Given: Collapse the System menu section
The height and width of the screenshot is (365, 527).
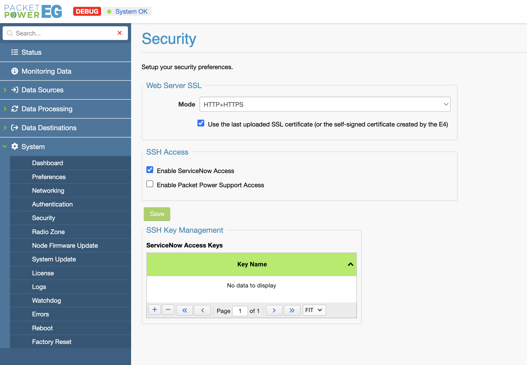Looking at the screenshot, I should coord(33,147).
